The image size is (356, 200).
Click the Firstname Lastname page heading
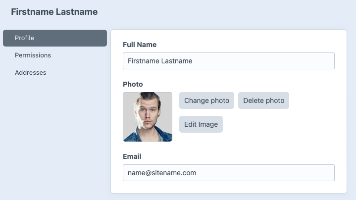coord(54,12)
